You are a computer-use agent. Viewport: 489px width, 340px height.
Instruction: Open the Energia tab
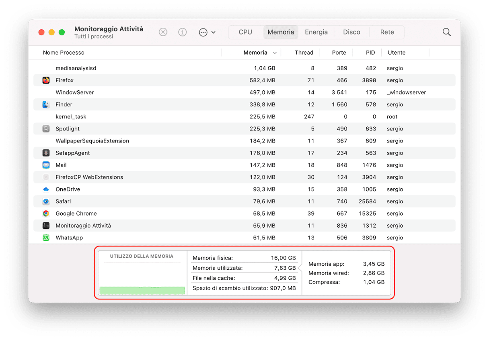[316, 32]
